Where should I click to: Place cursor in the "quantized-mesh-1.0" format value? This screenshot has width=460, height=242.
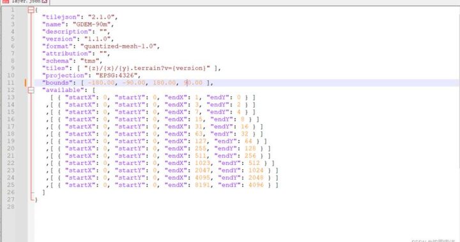pos(118,46)
